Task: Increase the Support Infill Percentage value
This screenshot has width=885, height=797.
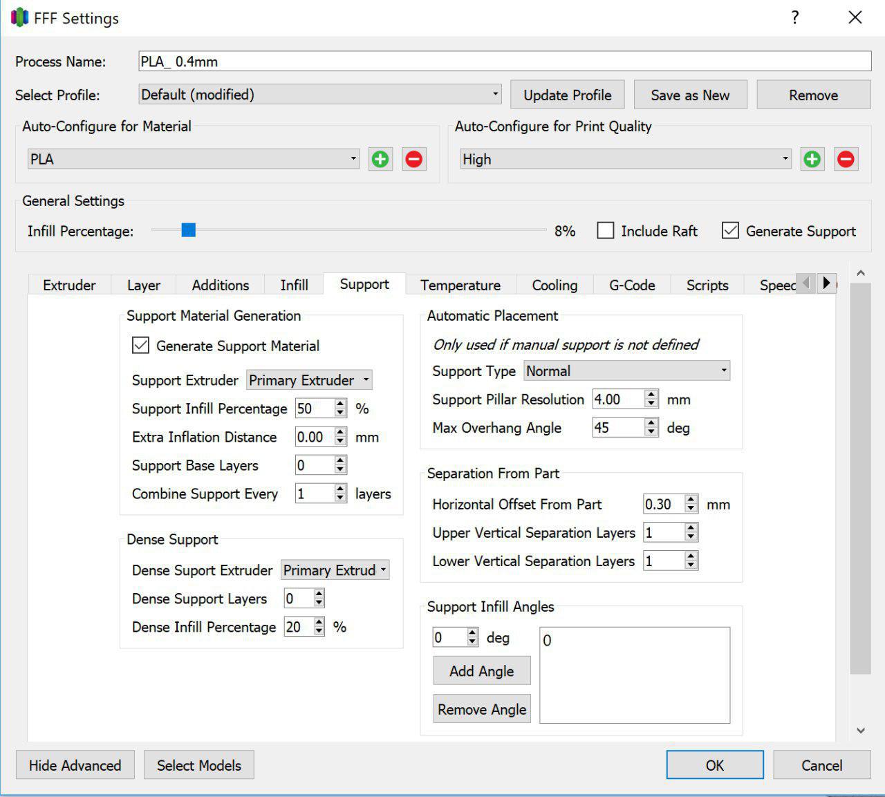Action: tap(340, 404)
